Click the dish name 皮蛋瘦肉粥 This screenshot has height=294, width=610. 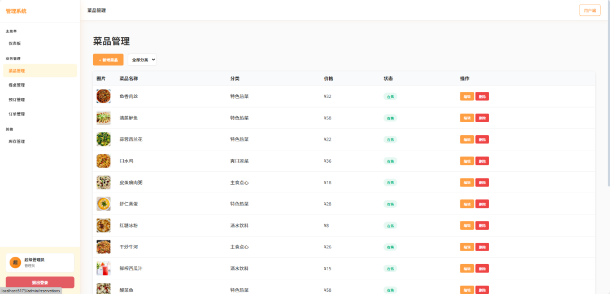point(130,182)
